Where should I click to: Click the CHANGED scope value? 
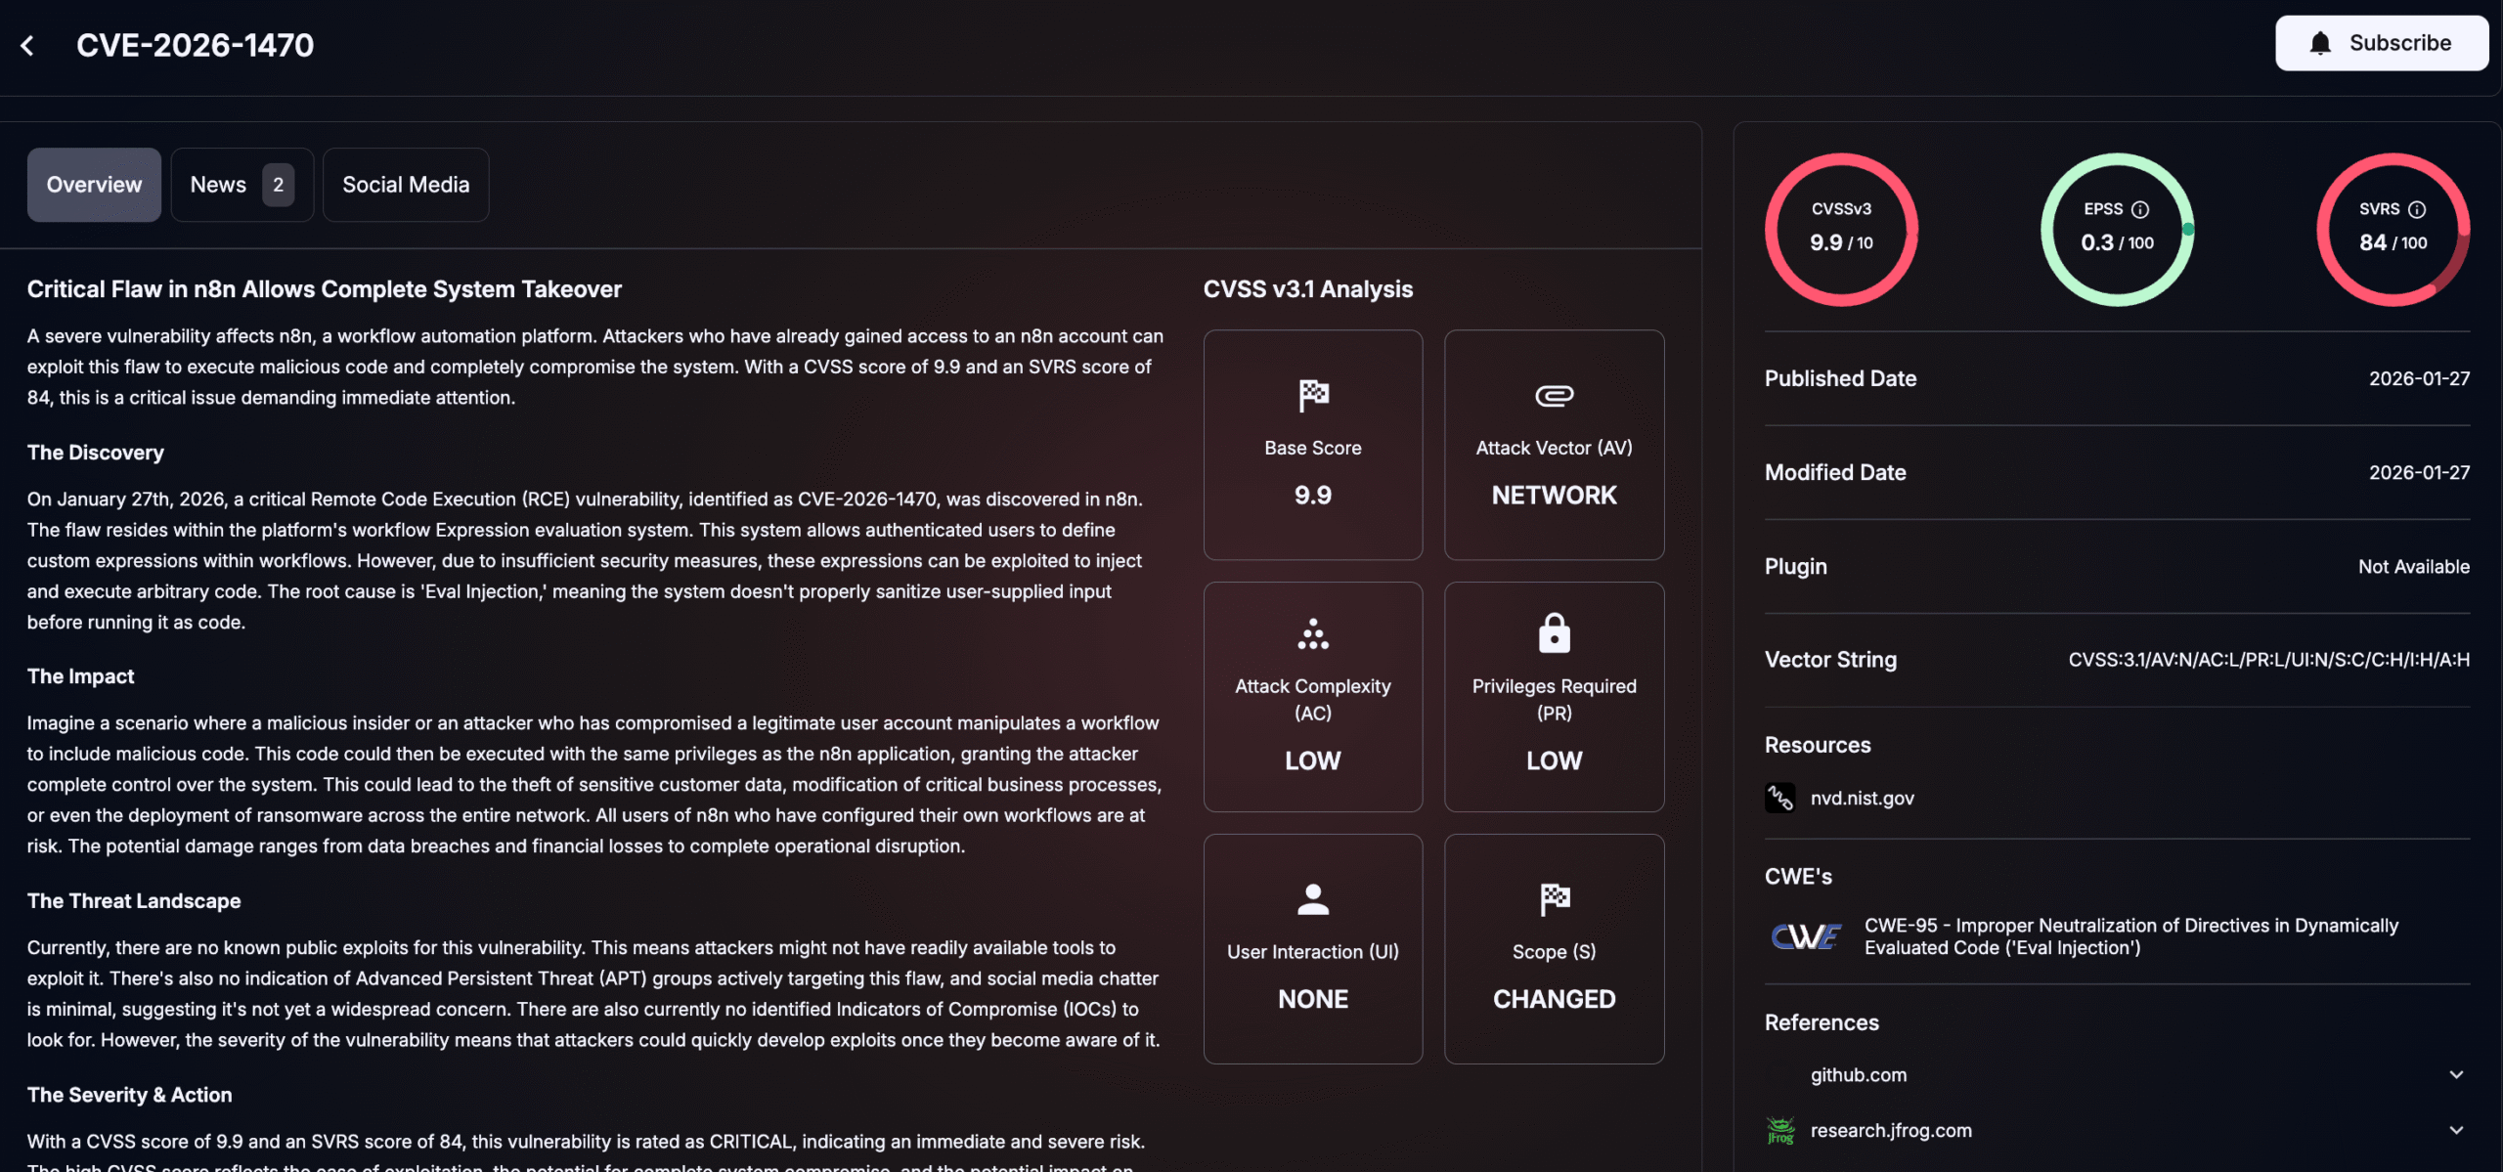point(1554,999)
